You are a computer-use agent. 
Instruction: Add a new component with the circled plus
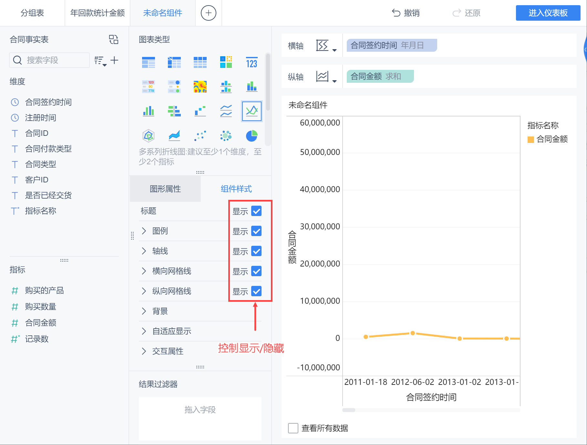point(209,13)
